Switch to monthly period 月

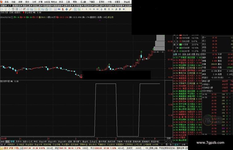pyautogui.click(x=109, y=9)
